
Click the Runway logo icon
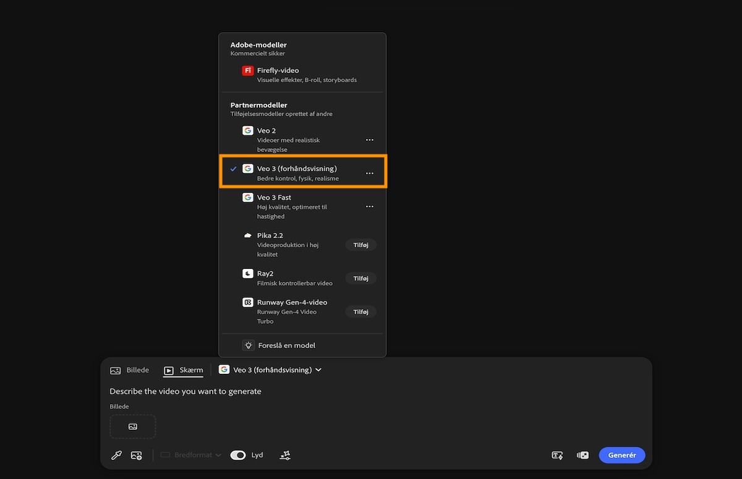pos(248,302)
